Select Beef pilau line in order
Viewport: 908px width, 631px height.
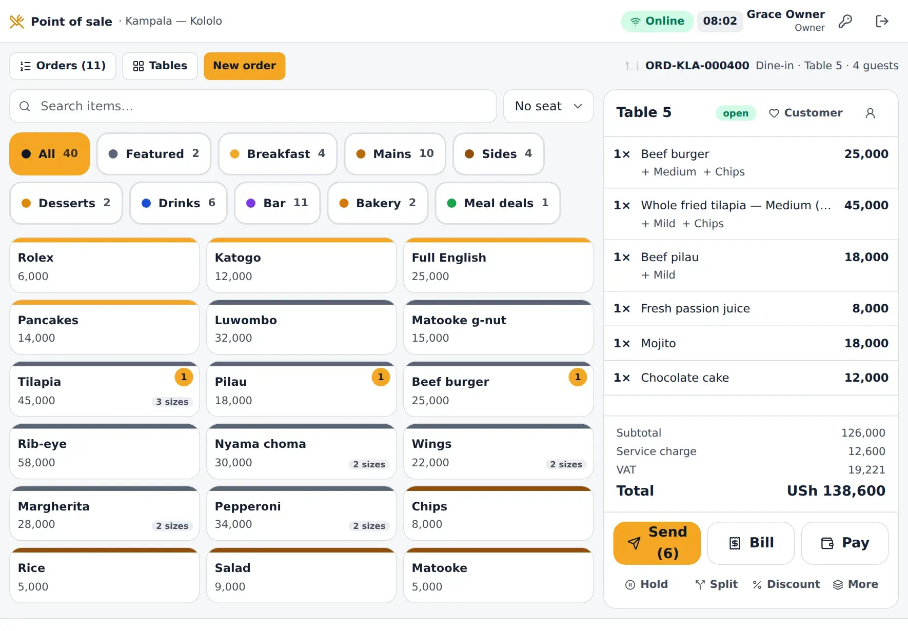(751, 266)
